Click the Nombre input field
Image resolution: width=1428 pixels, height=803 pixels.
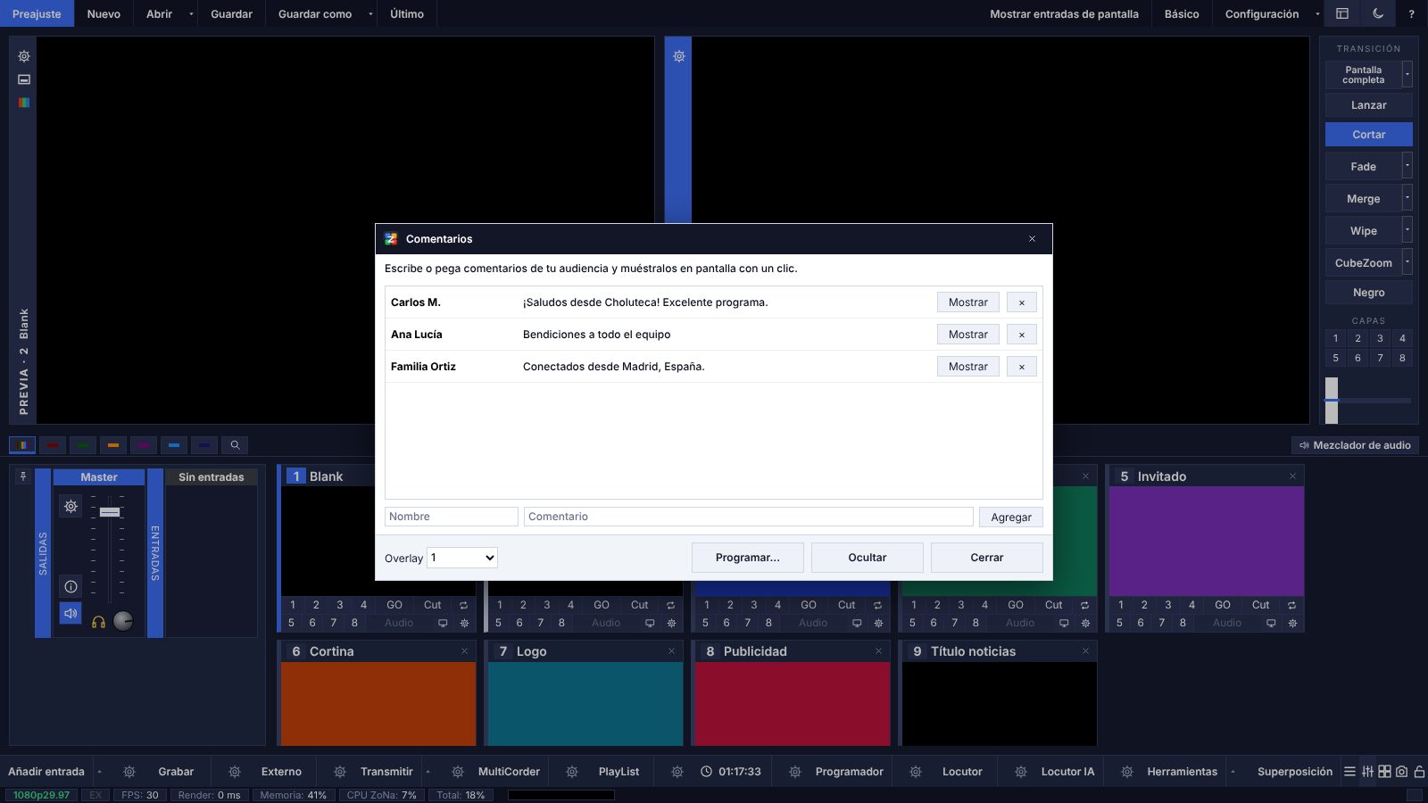coord(452,517)
